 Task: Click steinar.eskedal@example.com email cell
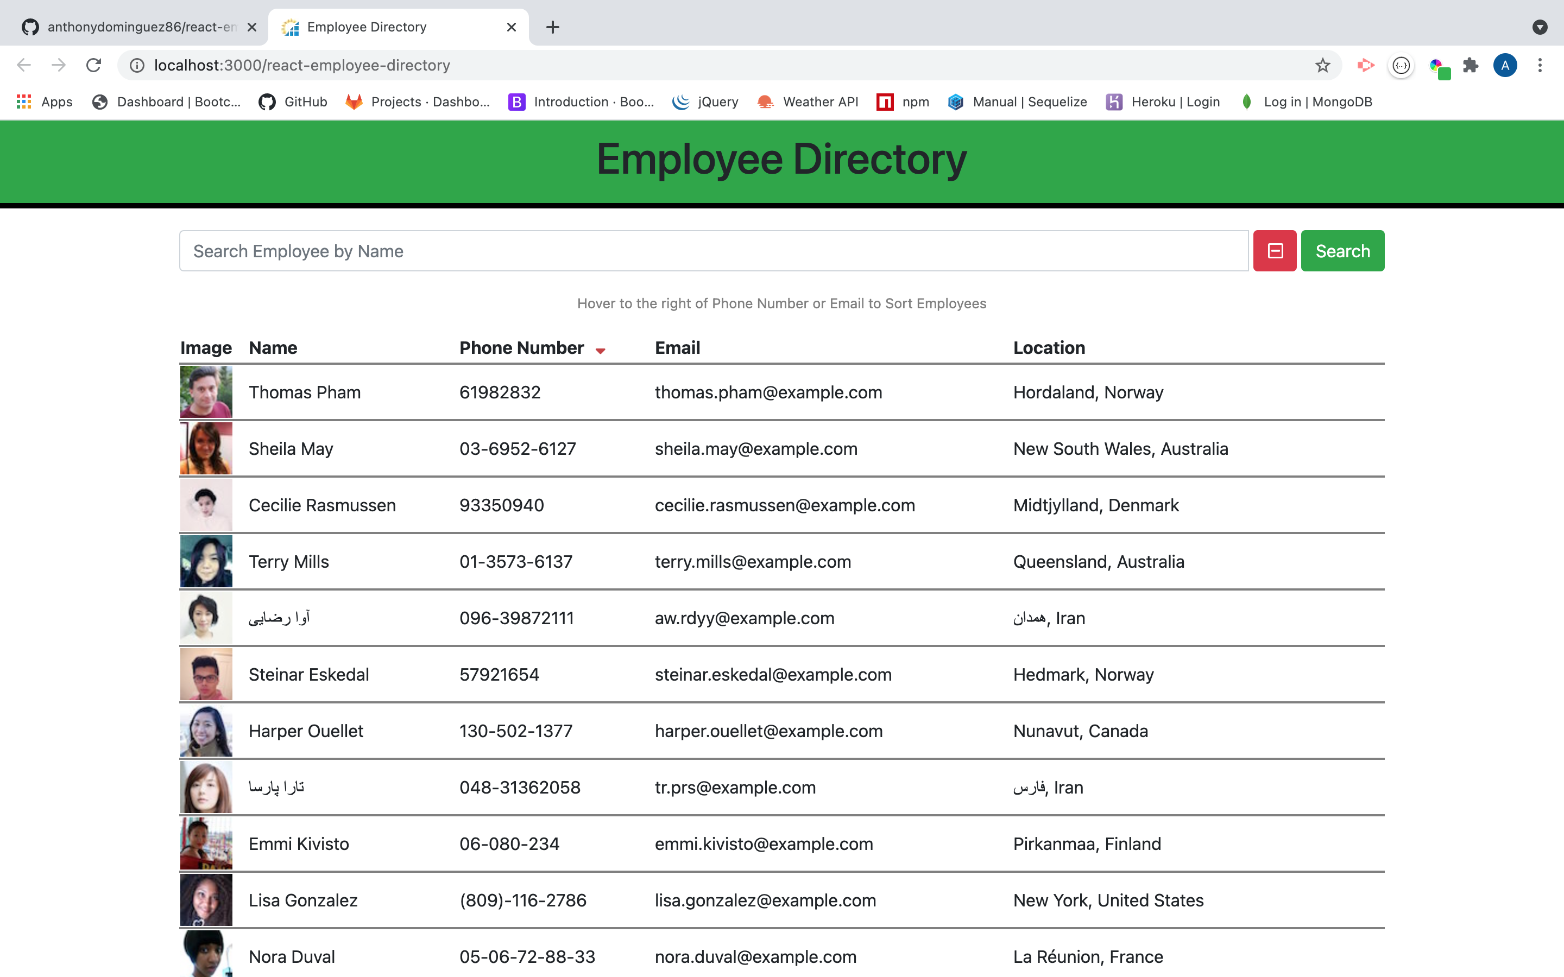773,674
